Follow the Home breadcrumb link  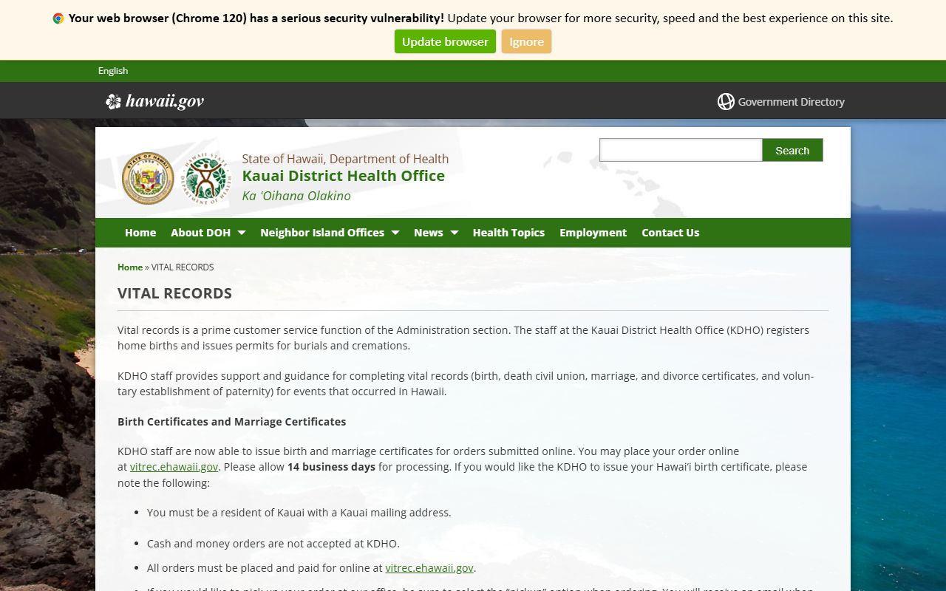(x=130, y=267)
